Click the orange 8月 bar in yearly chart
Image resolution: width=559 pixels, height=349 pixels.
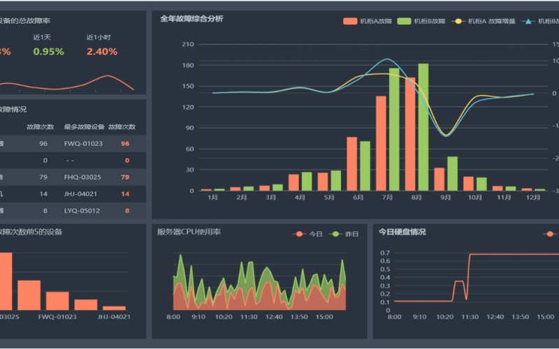(x=410, y=134)
